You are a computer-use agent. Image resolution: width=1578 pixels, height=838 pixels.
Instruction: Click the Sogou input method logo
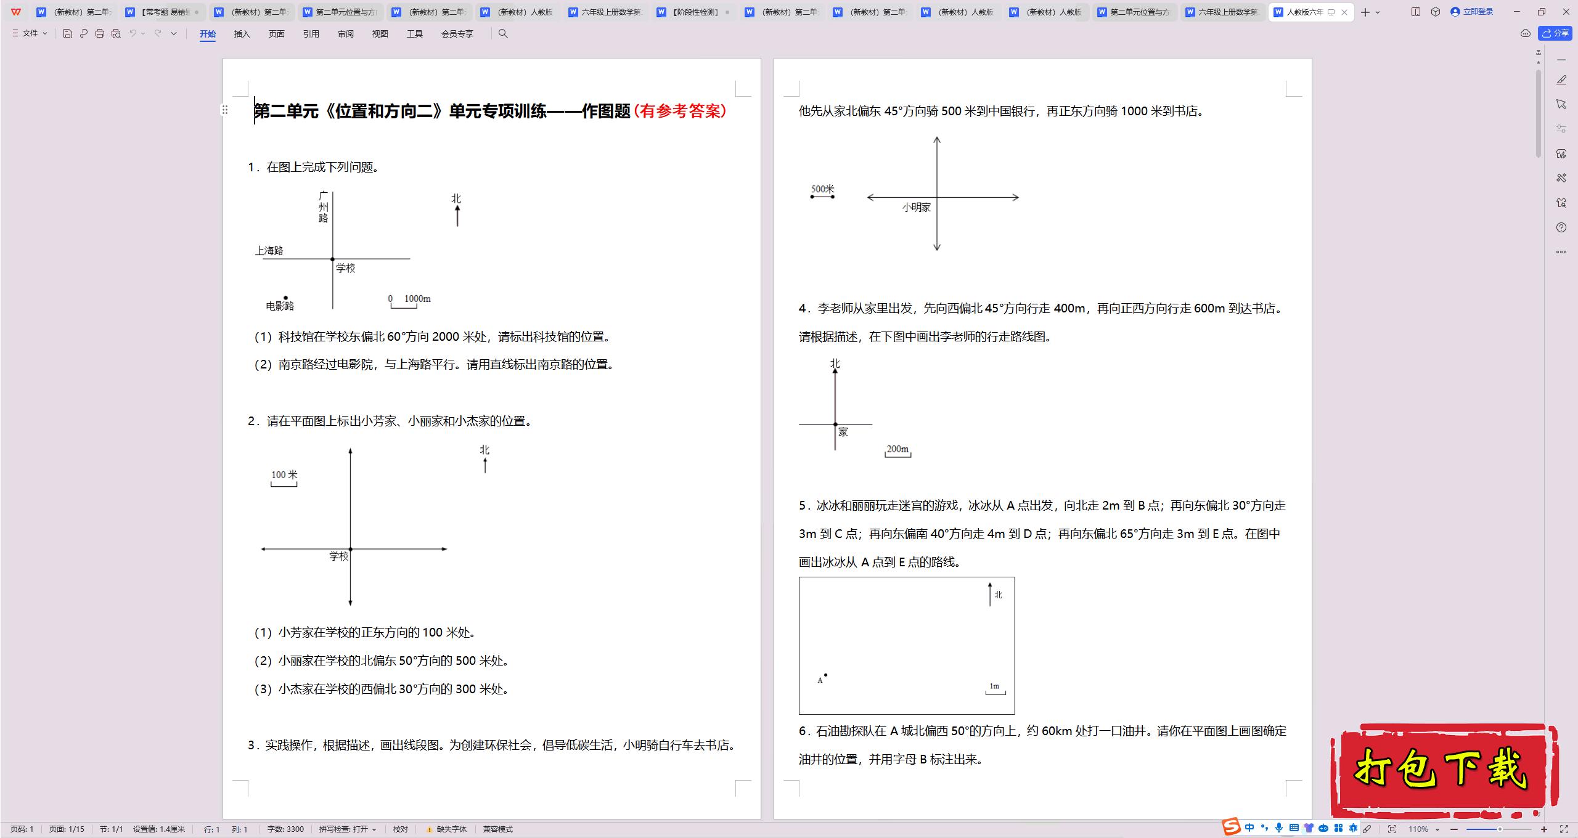pyautogui.click(x=1232, y=826)
